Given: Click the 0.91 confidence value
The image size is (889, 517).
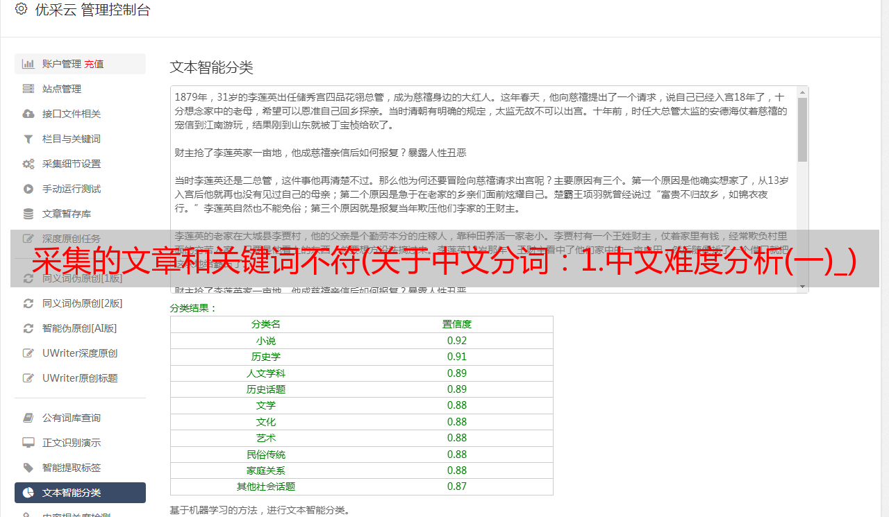Looking at the screenshot, I should click(x=457, y=357).
